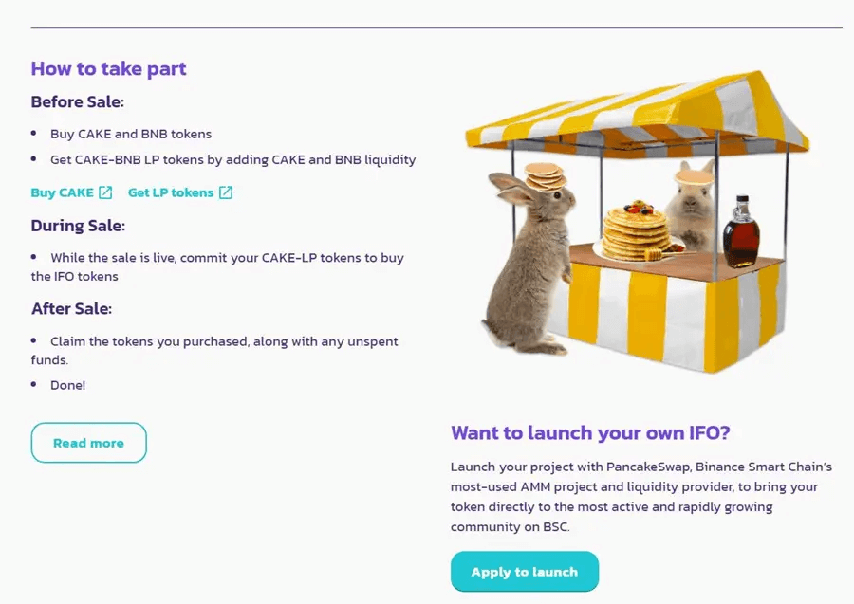This screenshot has width=854, height=604.
Task: Click the "After Sale:" subheading
Action: [x=71, y=308]
